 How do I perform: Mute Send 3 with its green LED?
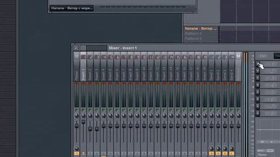tap(225, 110)
